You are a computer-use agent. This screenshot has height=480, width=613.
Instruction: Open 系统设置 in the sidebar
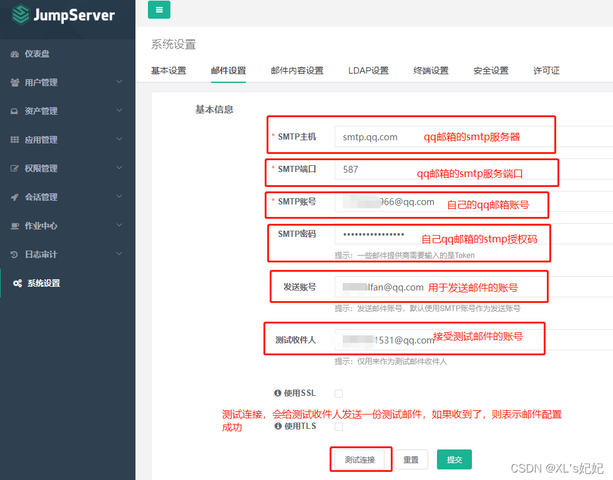click(67, 283)
